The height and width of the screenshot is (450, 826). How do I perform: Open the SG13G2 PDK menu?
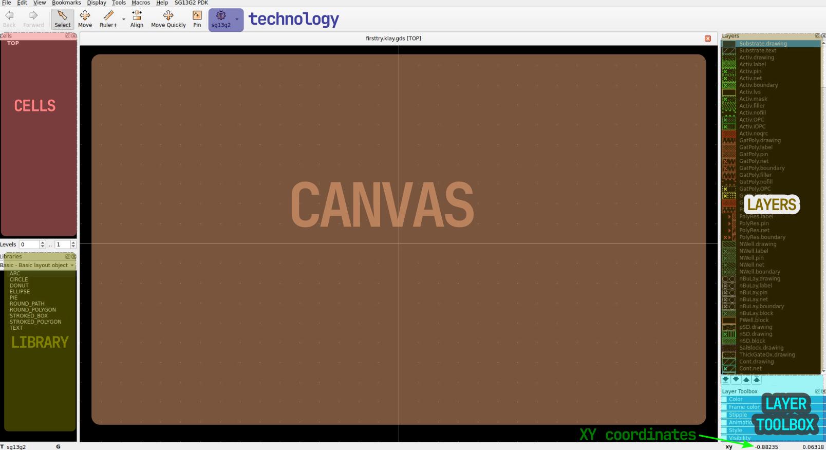click(x=191, y=3)
